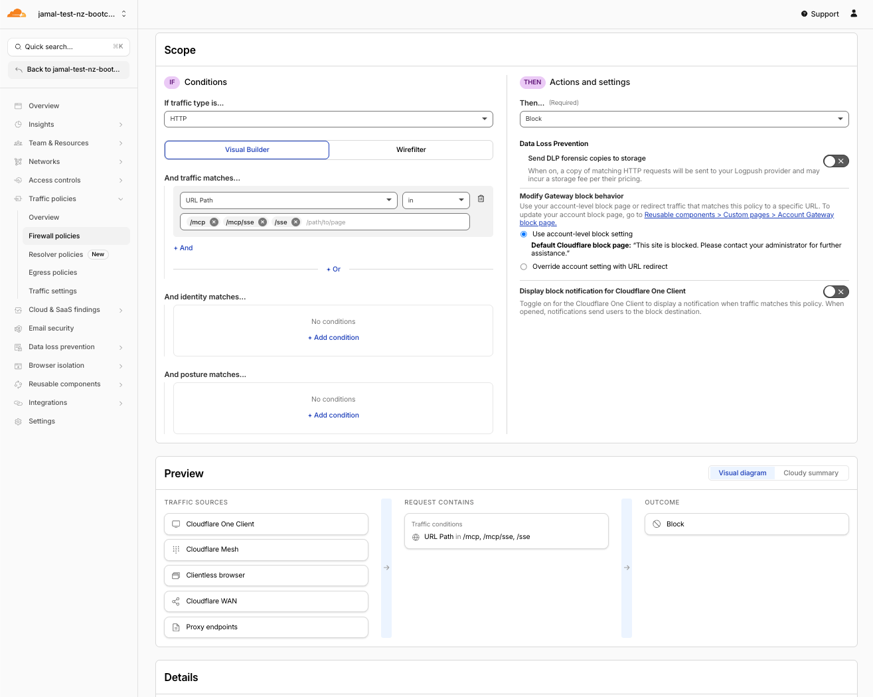Click the Browser isolation sidebar icon

point(18,366)
